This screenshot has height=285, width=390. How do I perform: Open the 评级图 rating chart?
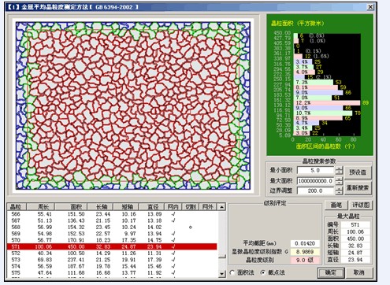click(361, 205)
